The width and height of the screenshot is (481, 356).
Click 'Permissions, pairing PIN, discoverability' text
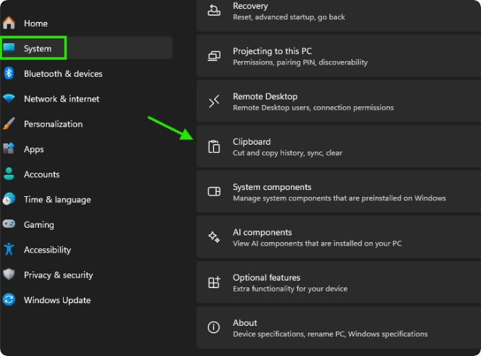(x=300, y=62)
